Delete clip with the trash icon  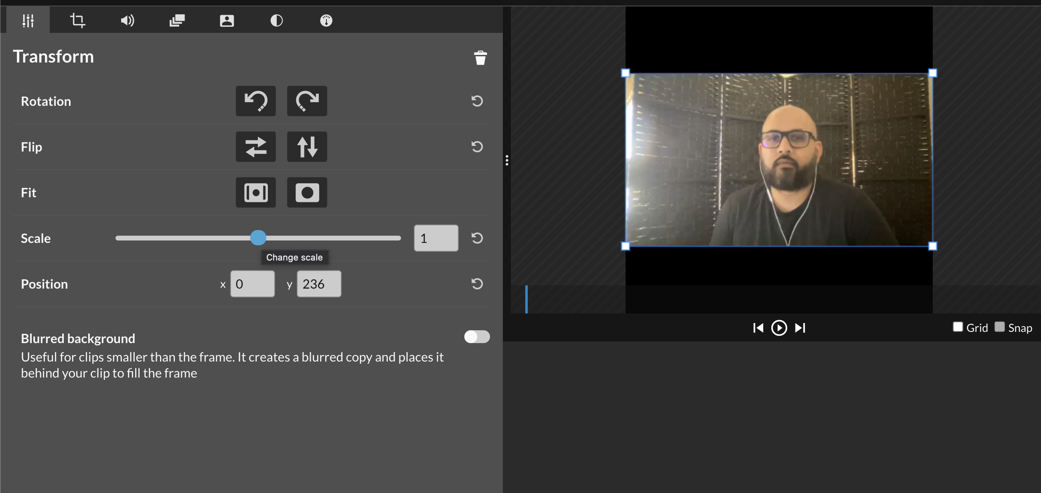click(x=480, y=57)
